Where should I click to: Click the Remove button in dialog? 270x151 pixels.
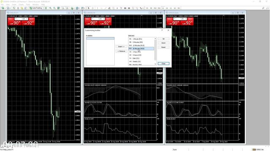click(121, 51)
